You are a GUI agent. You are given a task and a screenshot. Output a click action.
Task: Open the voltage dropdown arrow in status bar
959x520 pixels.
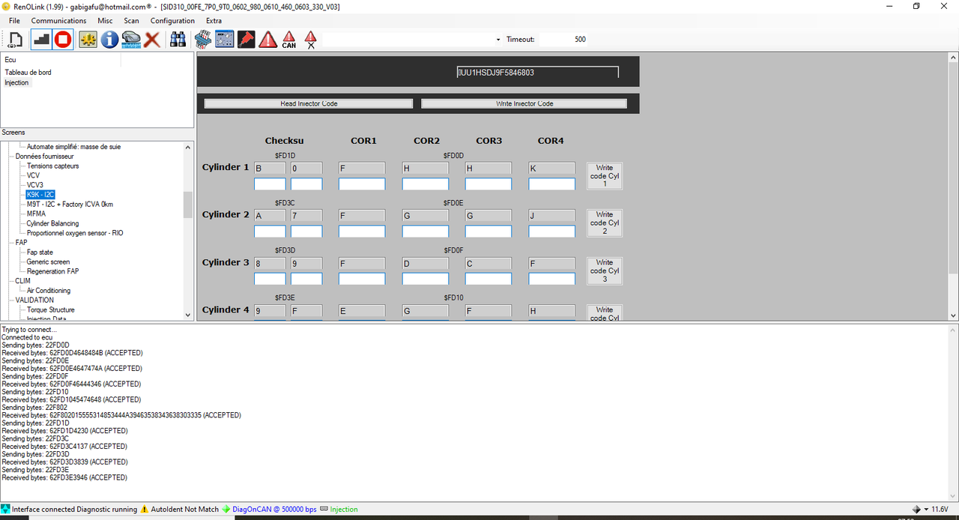(927, 510)
